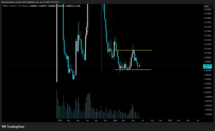Click the 2026 time axis label
Image resolution: width=215 pixels, height=131 pixels.
115,121
